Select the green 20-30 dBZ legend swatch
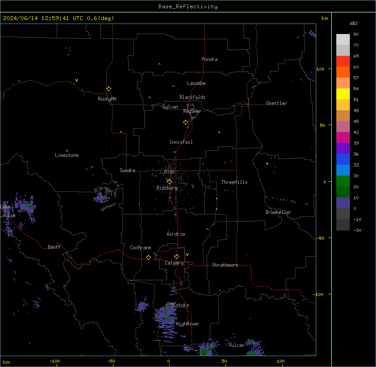 [343, 181]
